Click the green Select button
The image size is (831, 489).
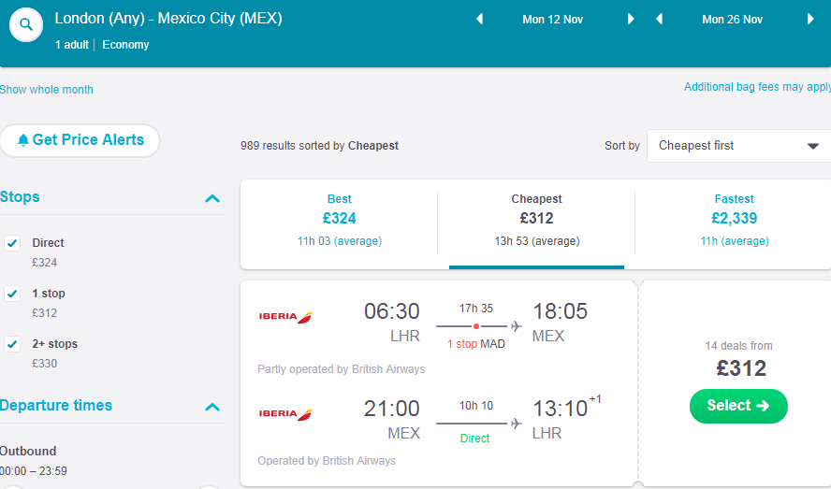tap(738, 406)
